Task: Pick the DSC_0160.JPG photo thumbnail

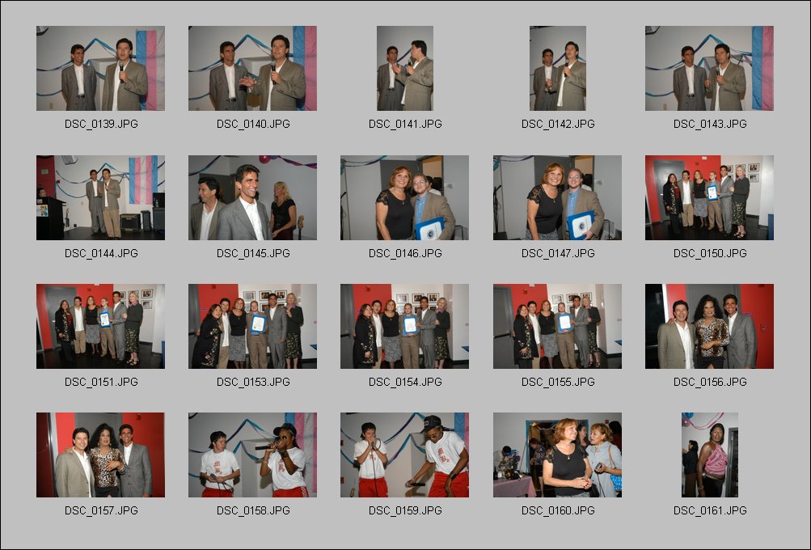Action: (557, 455)
